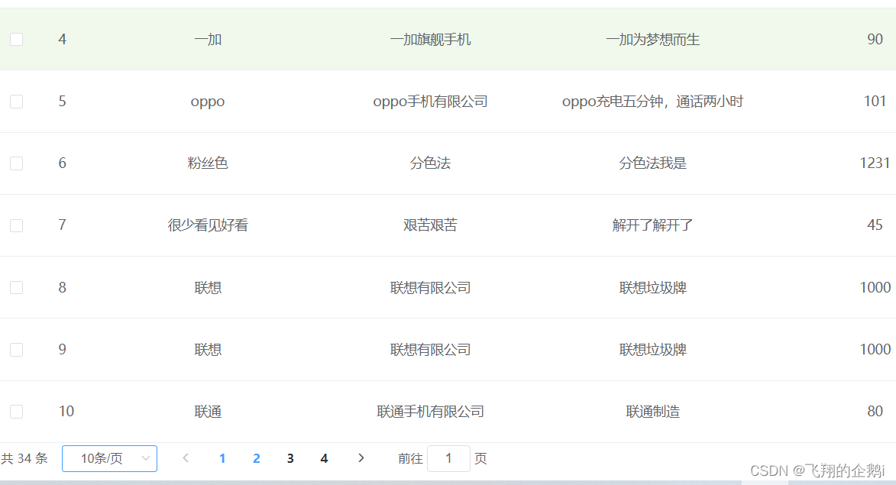Click the oppo充电五分钟，通话两小时 cell

click(x=652, y=102)
